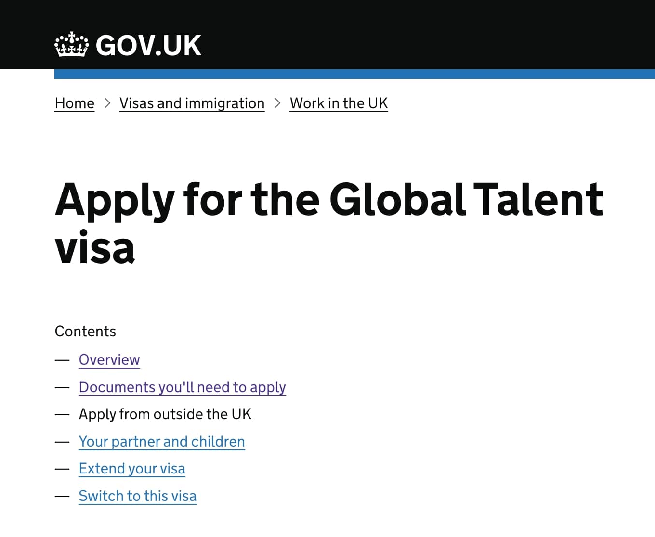The height and width of the screenshot is (537, 655).
Task: View the Your partner and children section
Action: click(x=161, y=442)
